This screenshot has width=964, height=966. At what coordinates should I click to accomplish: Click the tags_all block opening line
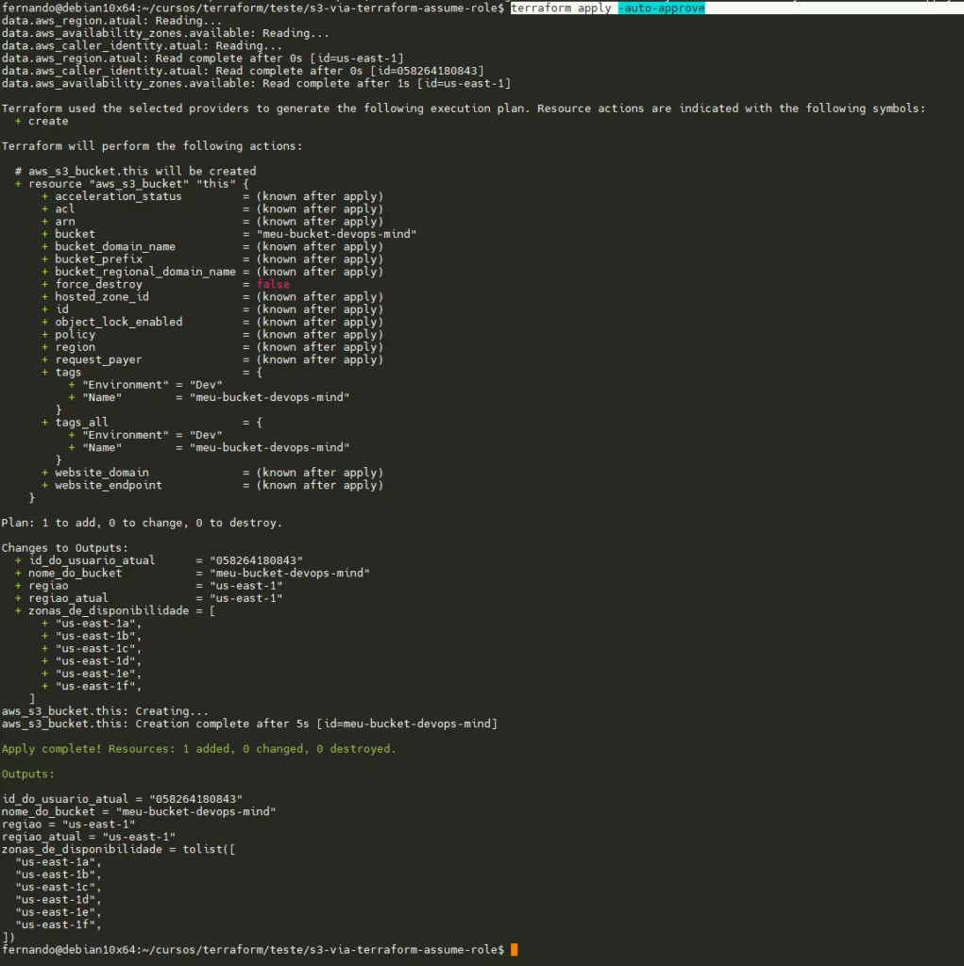(81, 422)
